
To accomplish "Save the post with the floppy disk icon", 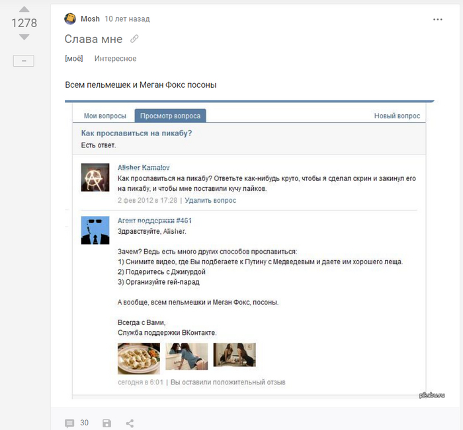I will point(107,423).
